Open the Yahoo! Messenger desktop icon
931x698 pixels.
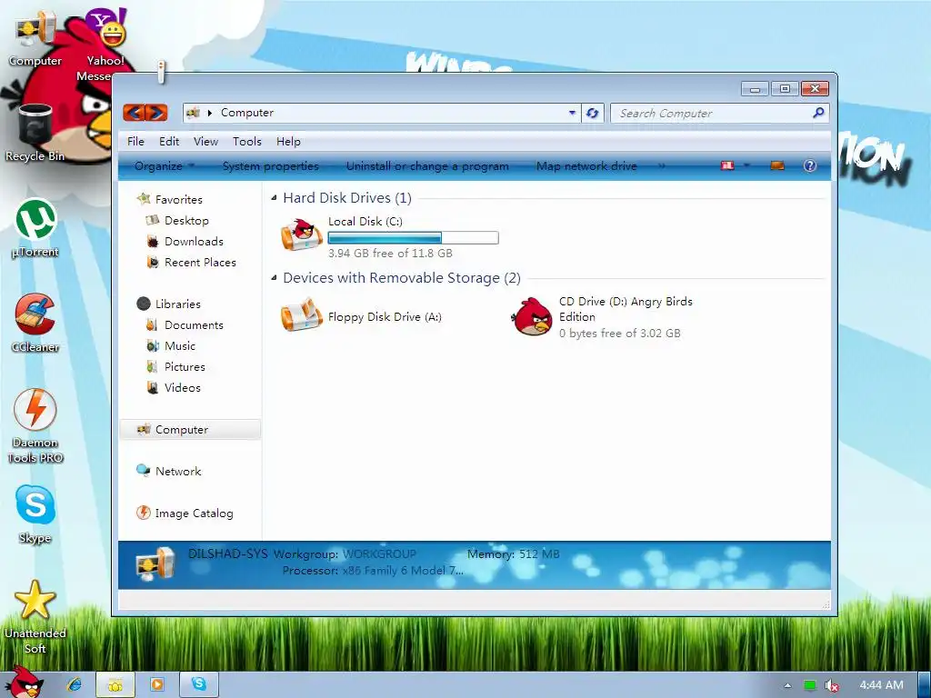[105, 45]
